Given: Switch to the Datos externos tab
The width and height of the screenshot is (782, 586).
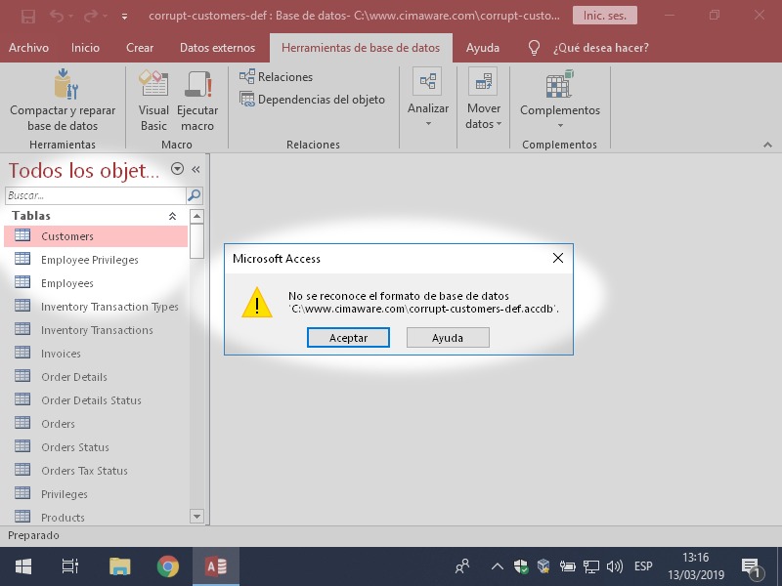Looking at the screenshot, I should tap(217, 48).
